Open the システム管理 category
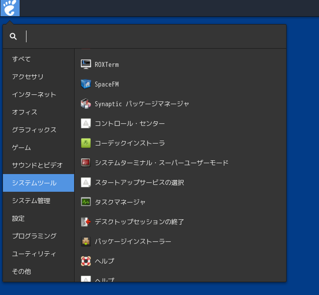This screenshot has height=295, width=319. [x=38, y=201]
